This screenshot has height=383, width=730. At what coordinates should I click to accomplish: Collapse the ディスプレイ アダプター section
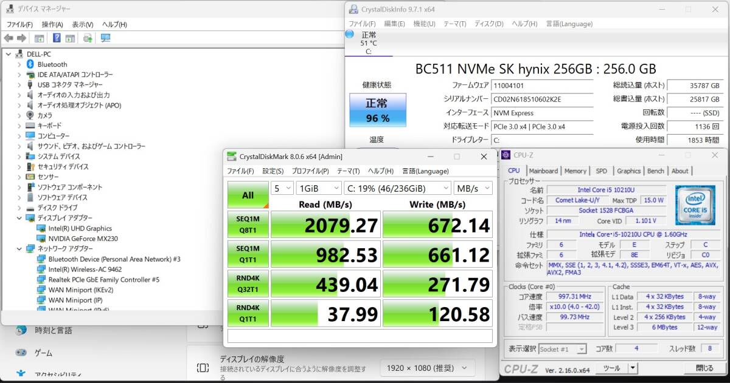[x=19, y=218]
